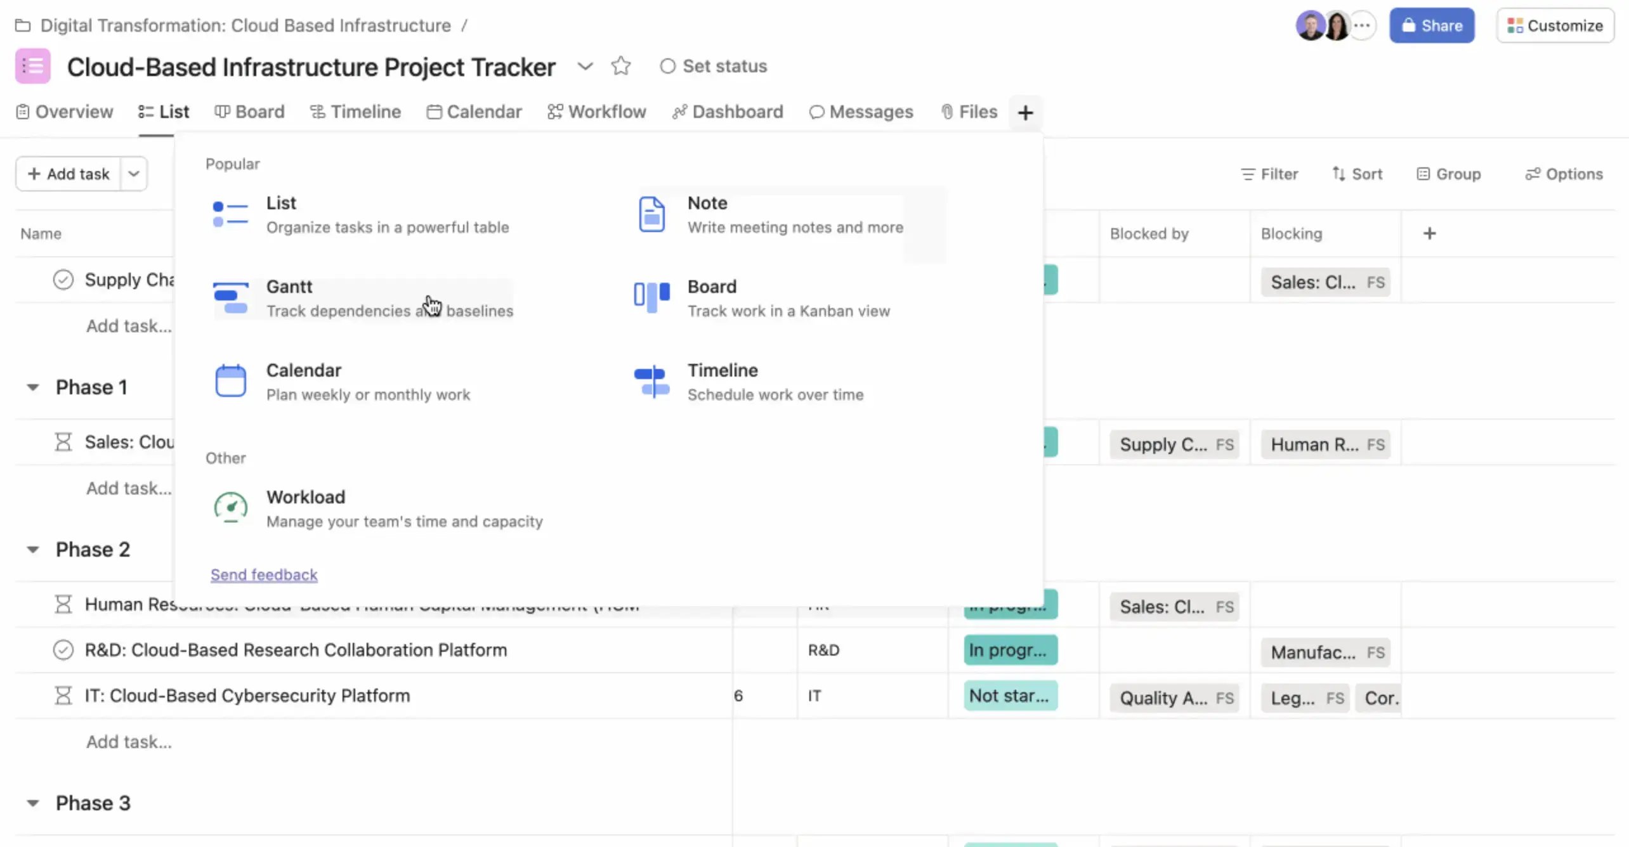
Task: Collapse the Phase 3 section
Action: pyautogui.click(x=33, y=803)
